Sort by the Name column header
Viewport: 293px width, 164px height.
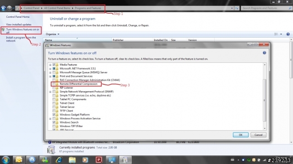77,40
